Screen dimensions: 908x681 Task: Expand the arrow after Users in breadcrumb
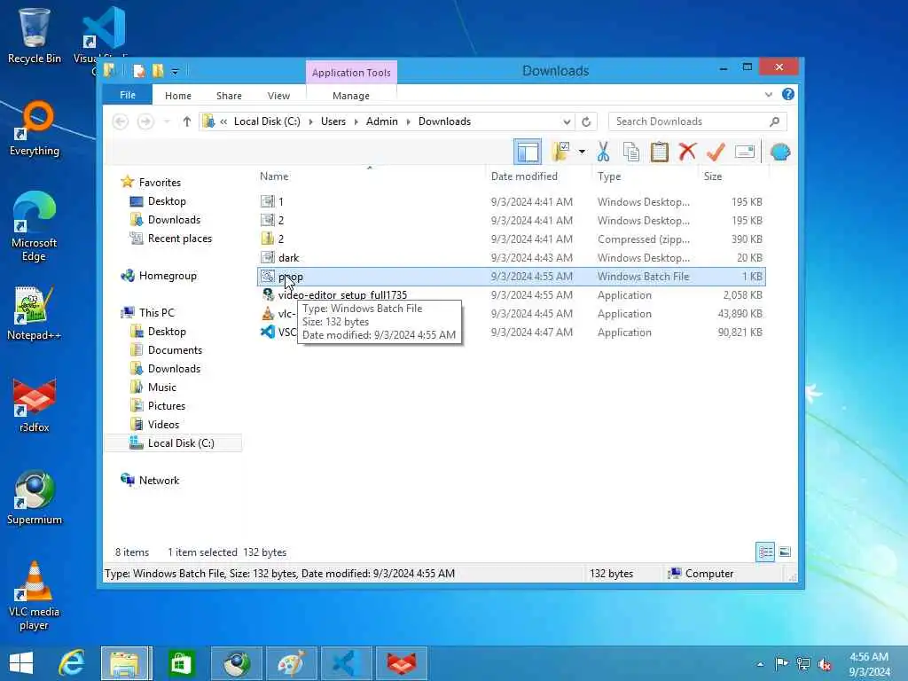pyautogui.click(x=356, y=121)
